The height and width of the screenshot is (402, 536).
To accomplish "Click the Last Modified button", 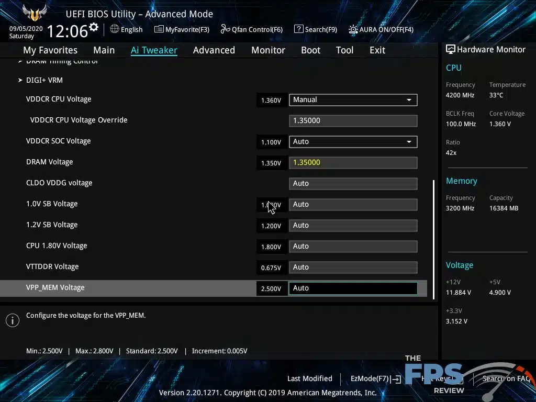I will click(310, 379).
